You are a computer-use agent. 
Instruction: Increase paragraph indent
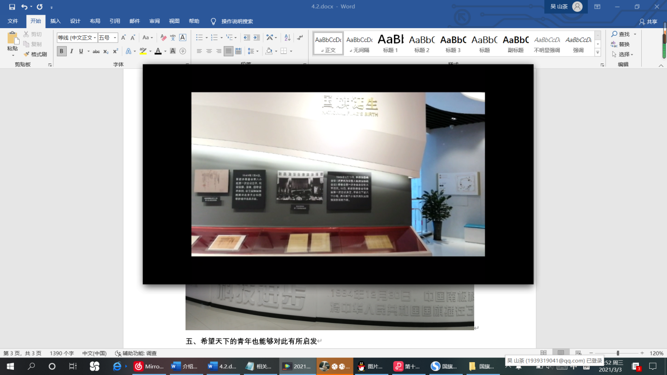(x=257, y=38)
